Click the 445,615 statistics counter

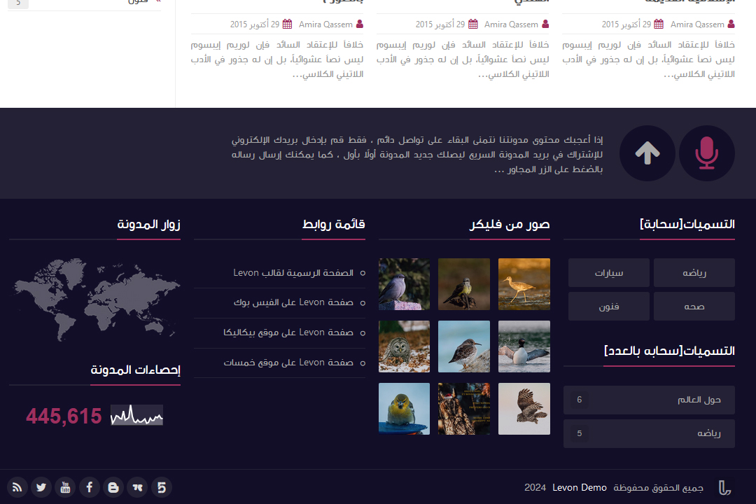pos(64,416)
